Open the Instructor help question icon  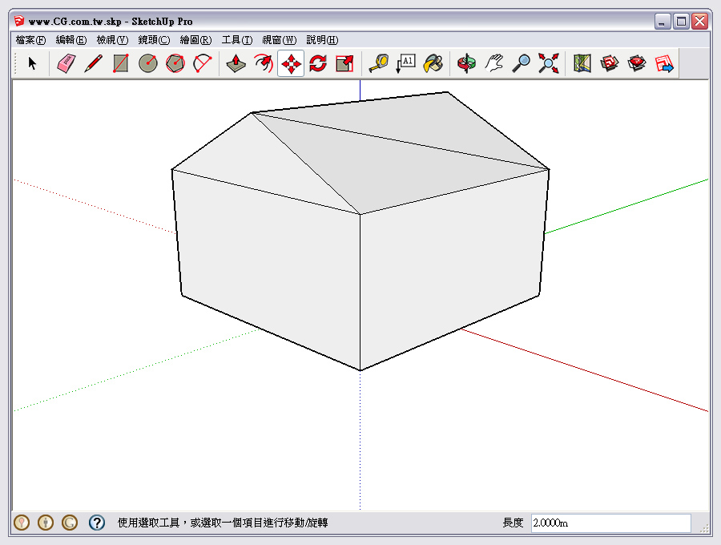pos(97,523)
